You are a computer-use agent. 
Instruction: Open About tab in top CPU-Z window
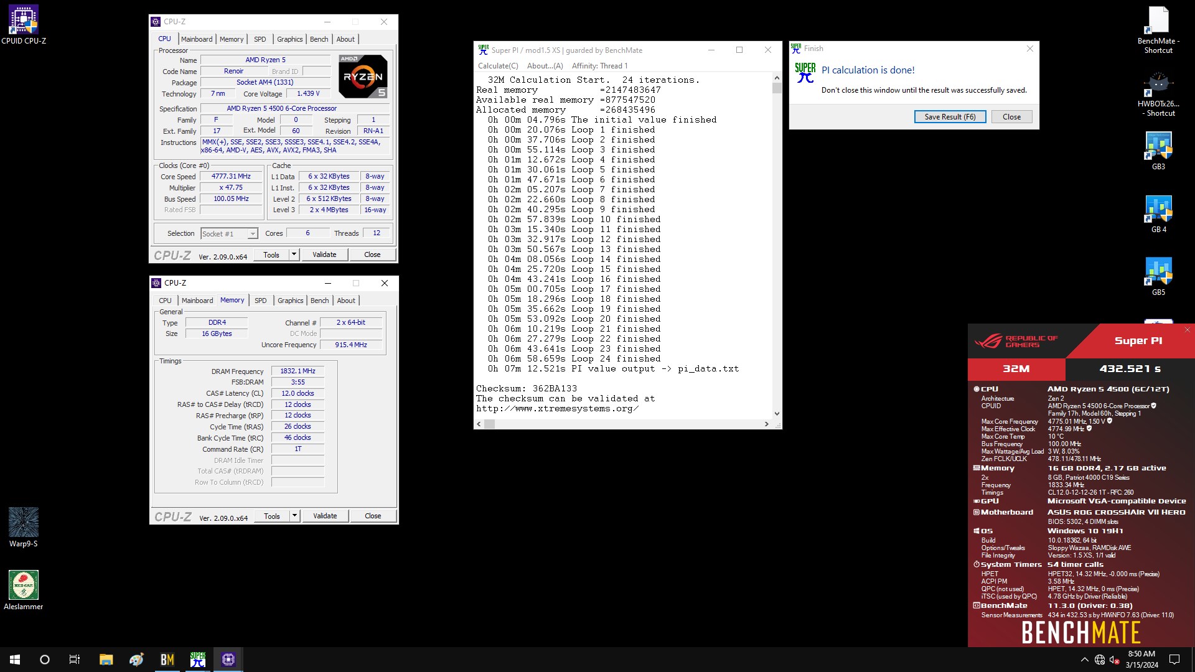(x=345, y=39)
